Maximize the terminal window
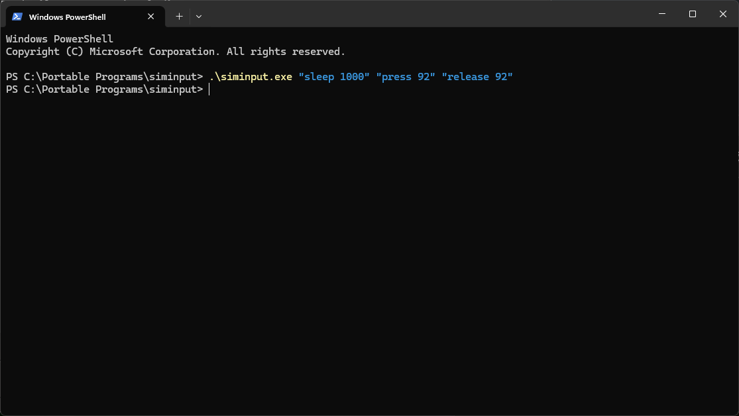This screenshot has height=416, width=739. pos(693,14)
